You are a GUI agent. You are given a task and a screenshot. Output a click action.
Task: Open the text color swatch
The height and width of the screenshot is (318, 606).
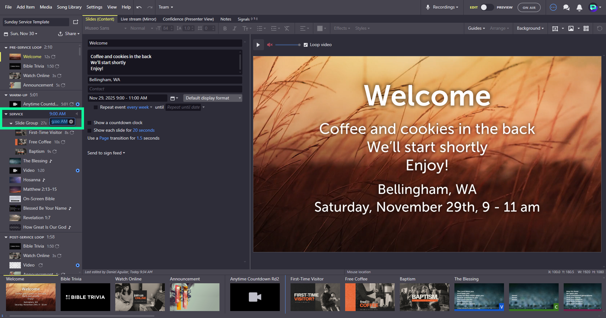pos(320,28)
